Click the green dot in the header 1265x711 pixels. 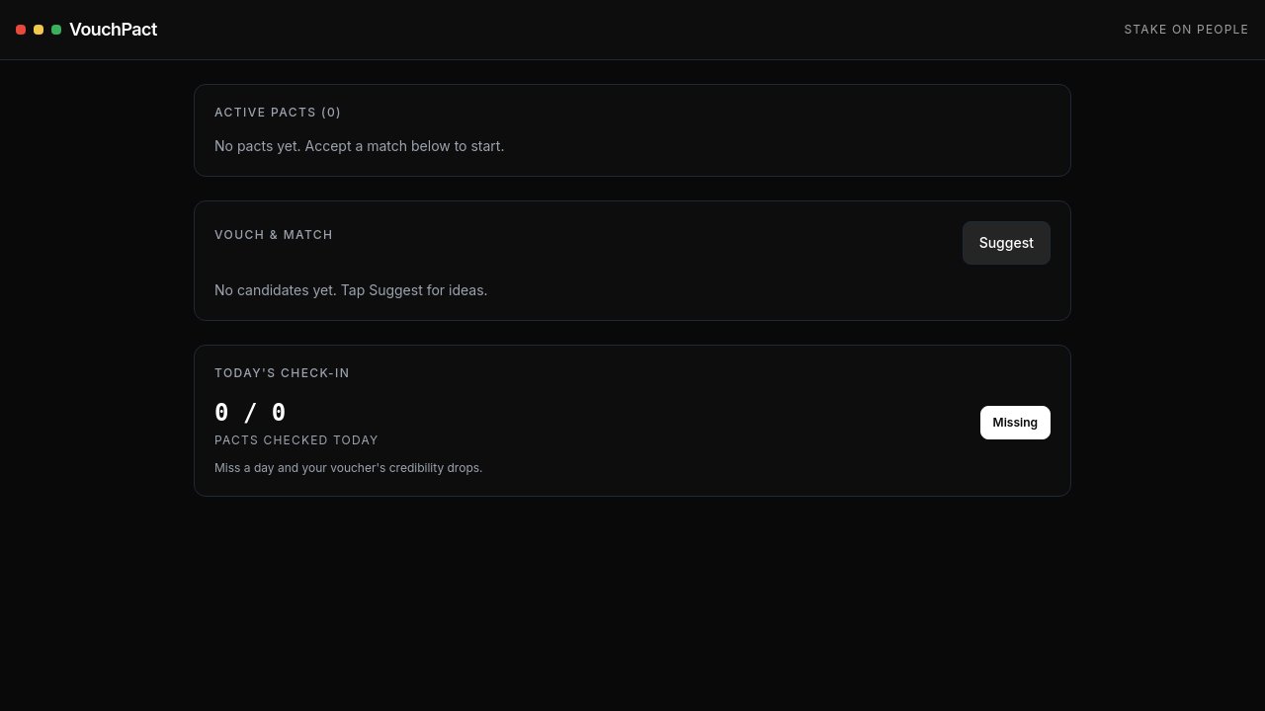[56, 30]
